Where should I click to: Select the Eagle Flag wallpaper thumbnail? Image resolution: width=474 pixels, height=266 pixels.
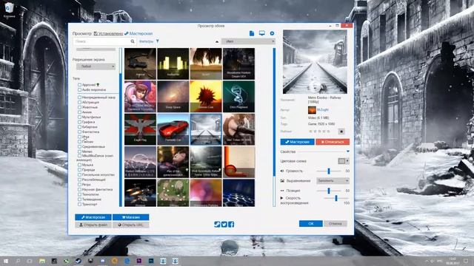click(140, 129)
